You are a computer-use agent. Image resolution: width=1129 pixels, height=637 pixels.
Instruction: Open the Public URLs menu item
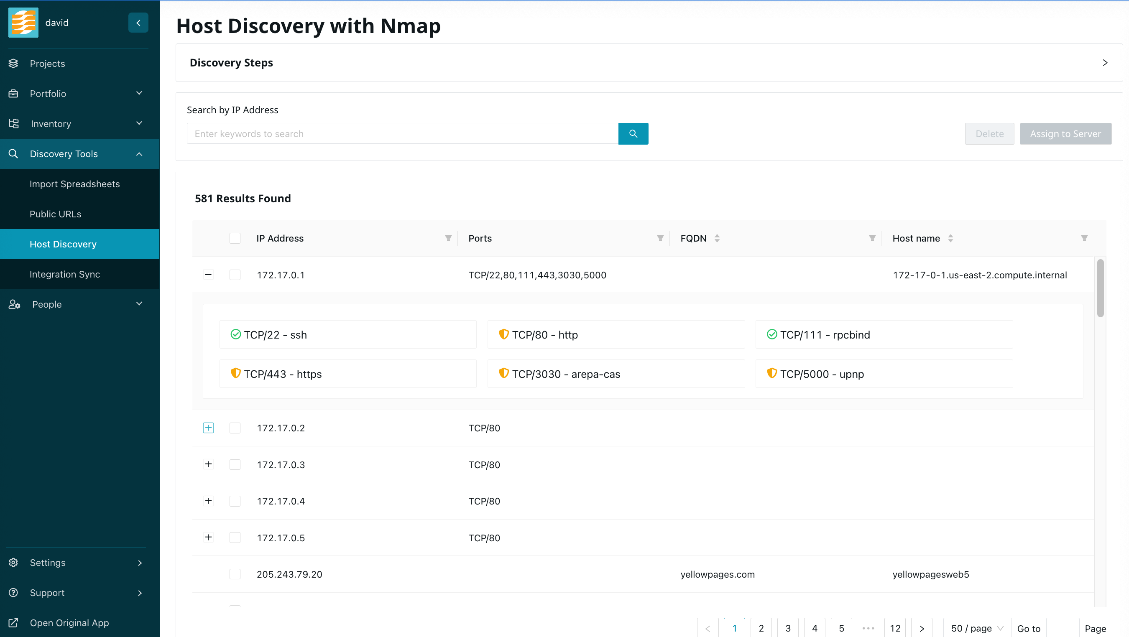coord(54,214)
